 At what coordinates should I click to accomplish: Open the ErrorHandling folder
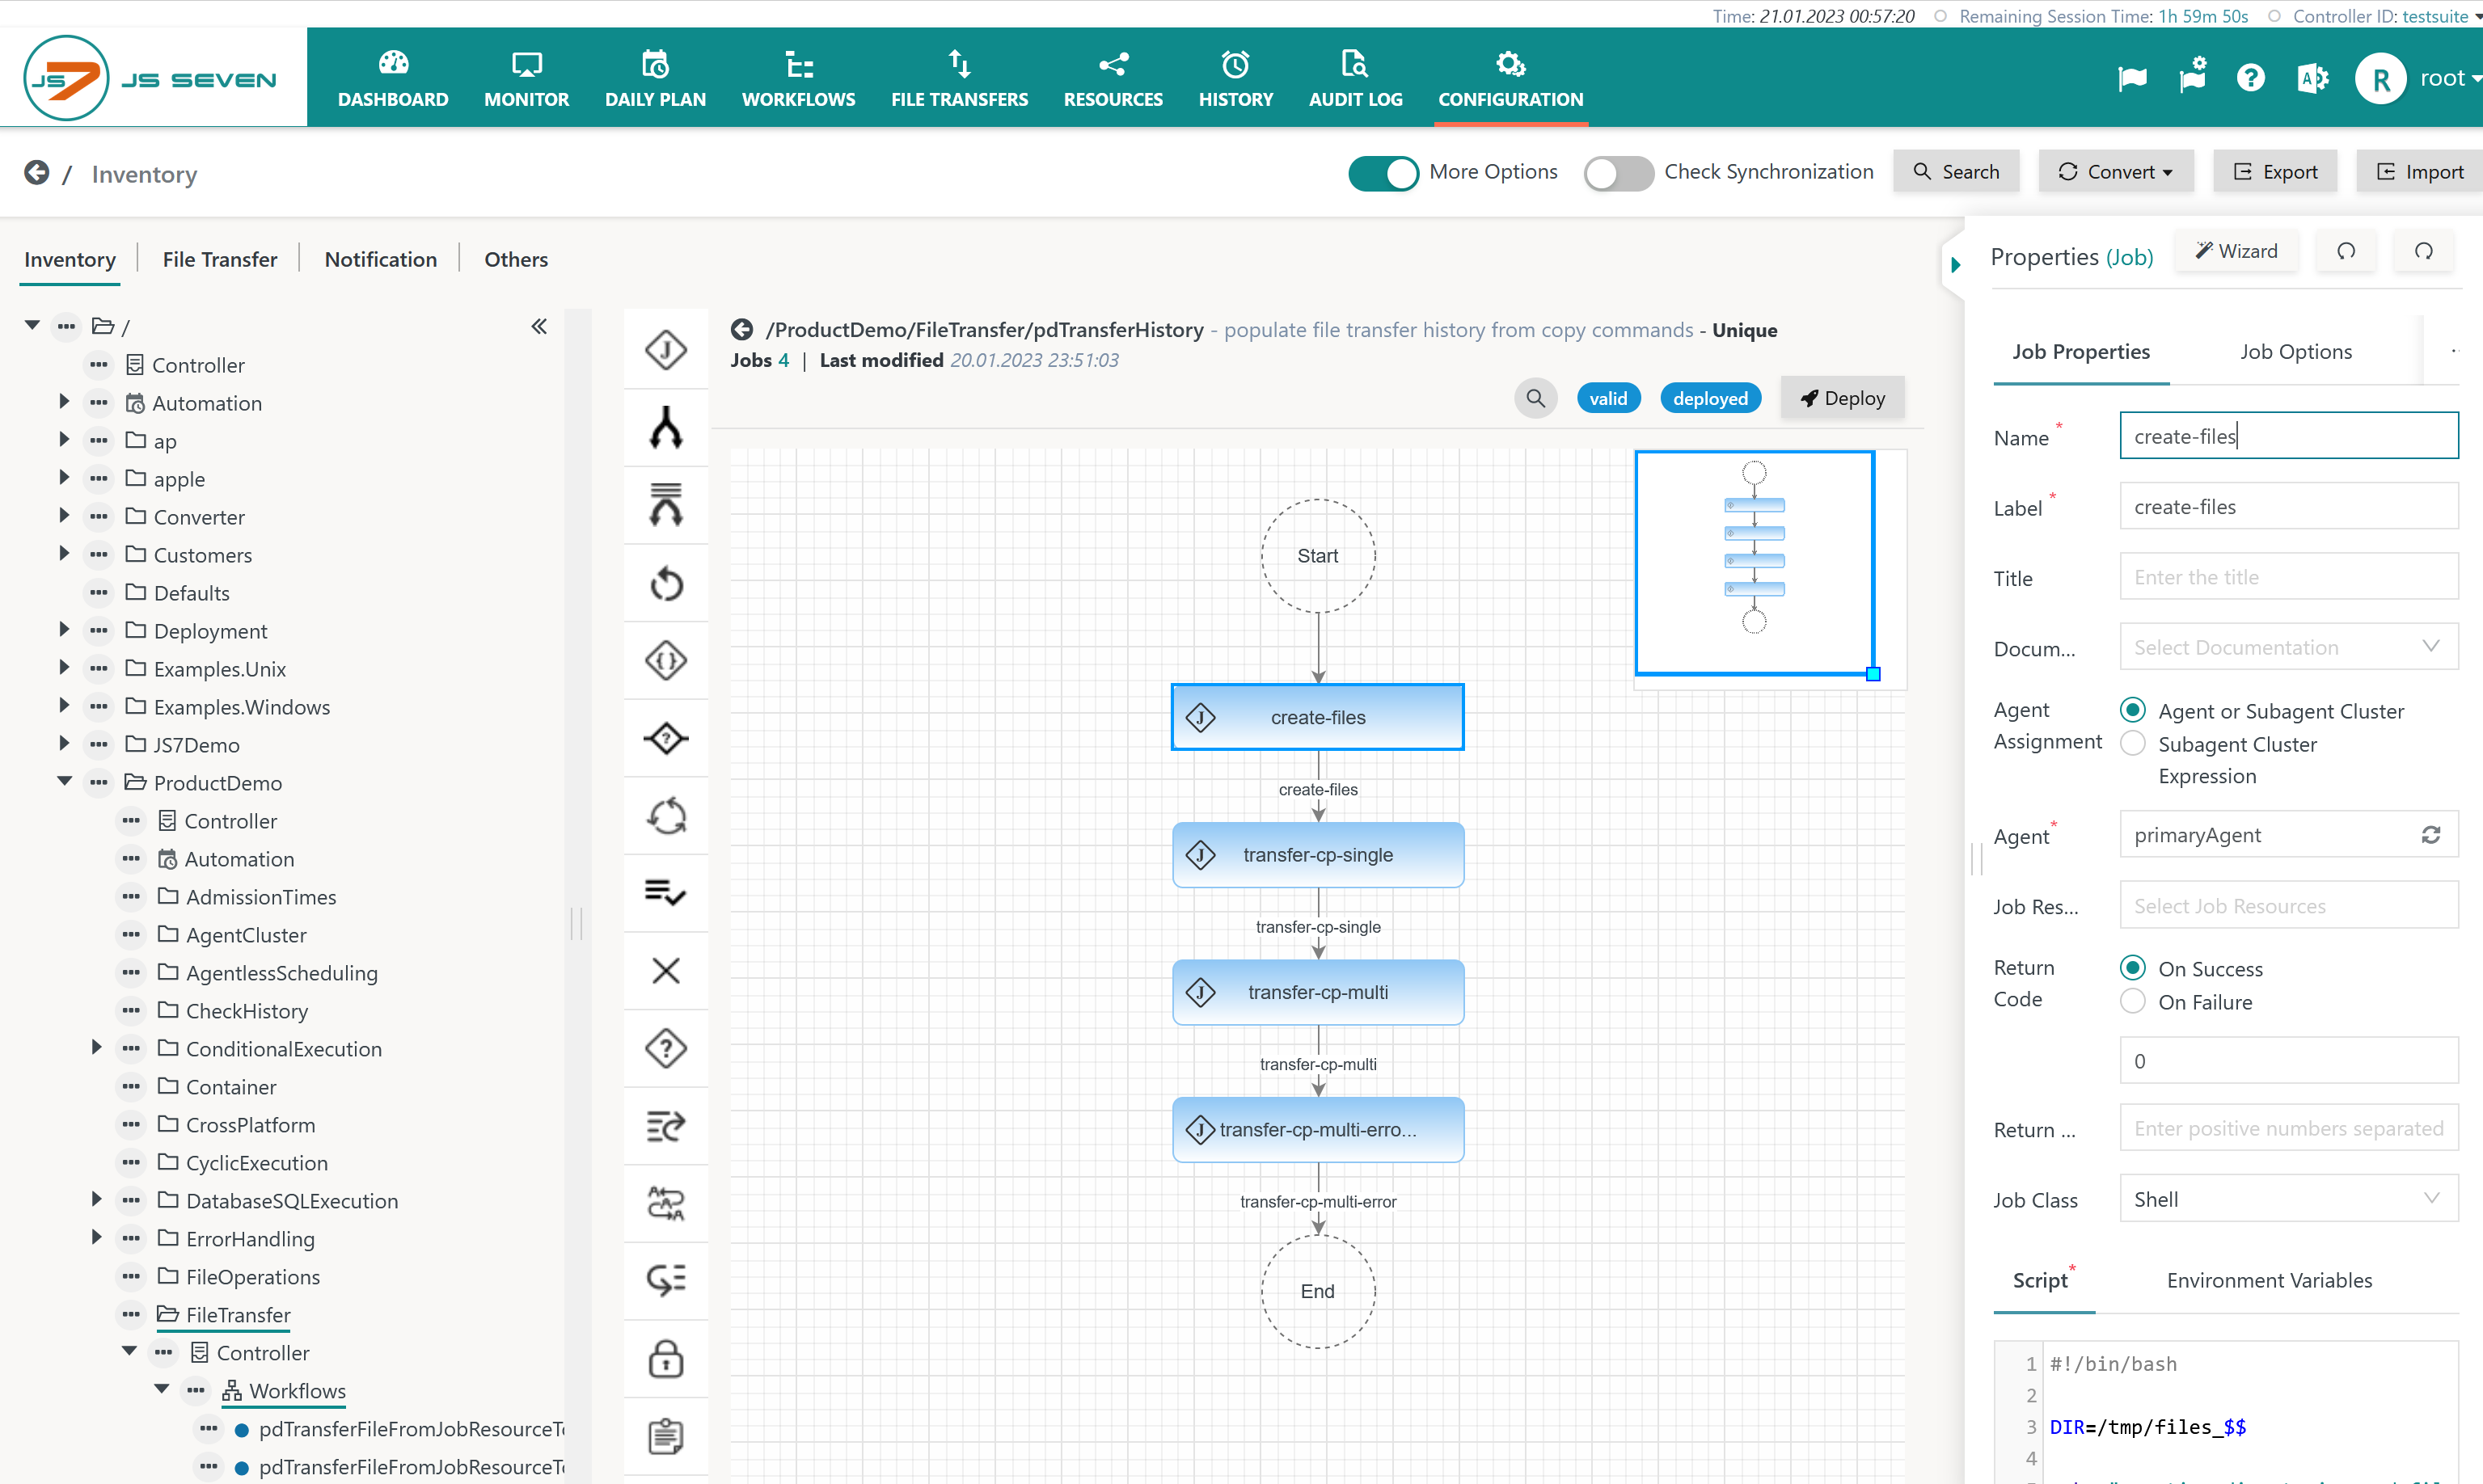pyautogui.click(x=249, y=1238)
